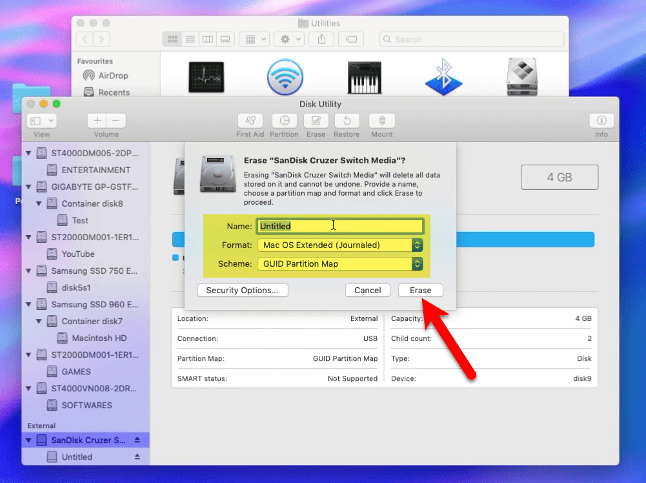Add a volume with the plus button
The width and height of the screenshot is (646, 483).
[x=97, y=121]
